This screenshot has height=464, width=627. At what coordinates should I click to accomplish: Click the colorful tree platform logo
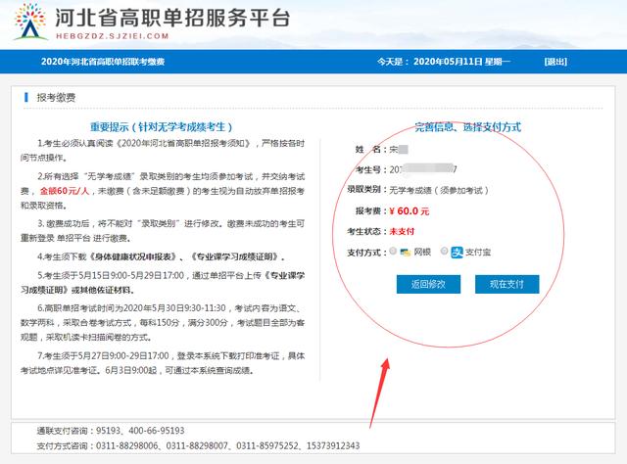(30, 21)
